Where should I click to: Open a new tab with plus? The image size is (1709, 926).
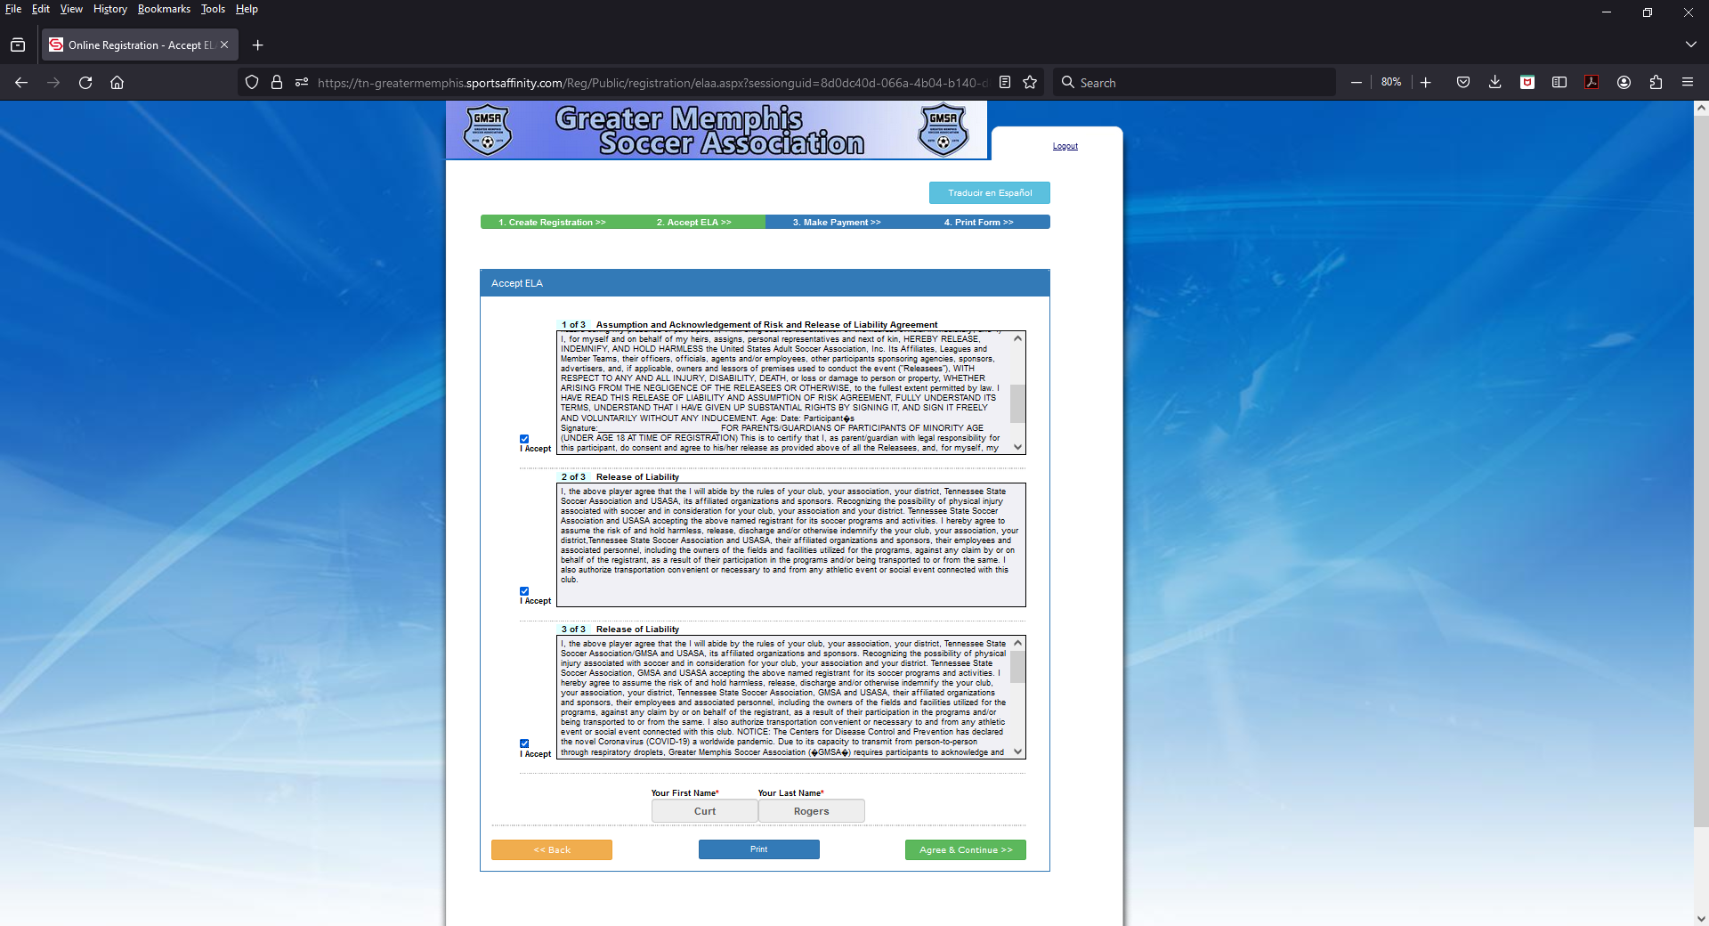pos(257,45)
